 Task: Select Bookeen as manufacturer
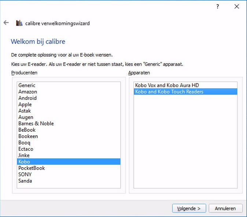[x=69, y=136]
